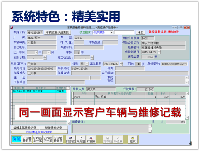Click the 搜索 search button
Viewport: 200px width, 151px height.
pyautogui.click(x=140, y=33)
